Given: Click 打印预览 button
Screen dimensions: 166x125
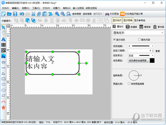Looking at the screenshot, I should 112,14.
